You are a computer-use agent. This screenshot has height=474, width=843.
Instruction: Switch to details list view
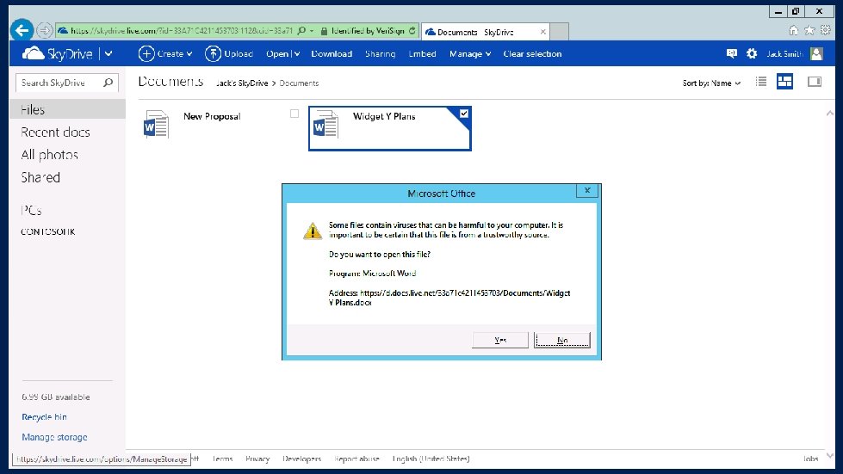click(x=760, y=82)
